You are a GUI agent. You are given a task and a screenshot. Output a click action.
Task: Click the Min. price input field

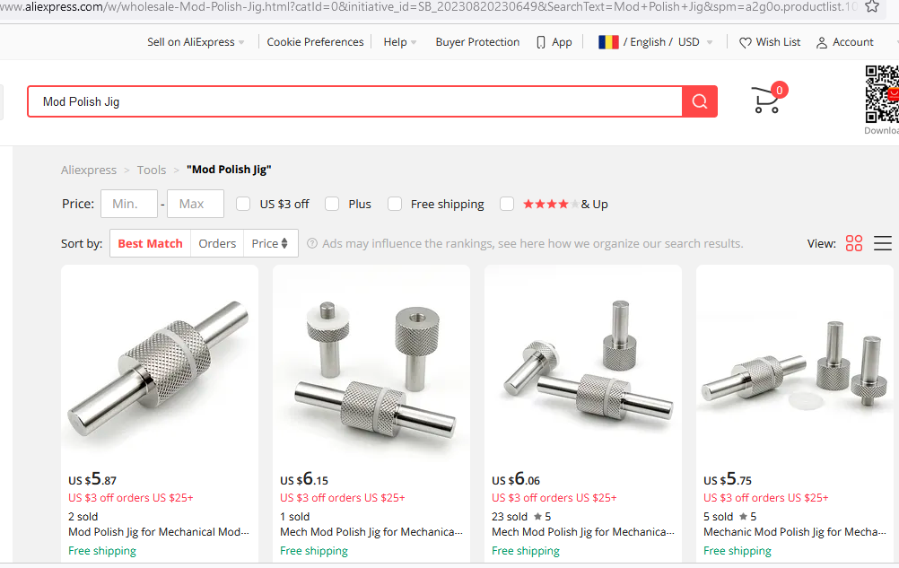[x=129, y=204]
